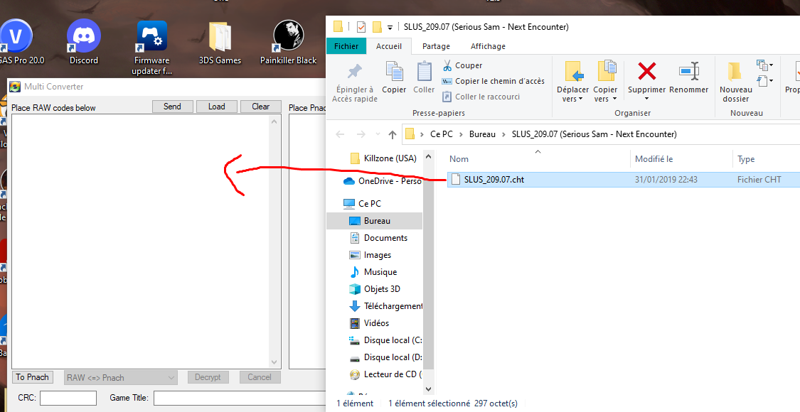Select Bureau in the navigation pane
This screenshot has height=412, width=800.
click(375, 221)
